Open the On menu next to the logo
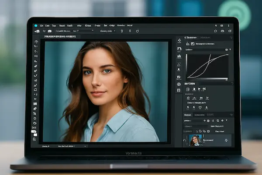Image resolution: width=262 pixels, height=175 pixels. (x=41, y=26)
